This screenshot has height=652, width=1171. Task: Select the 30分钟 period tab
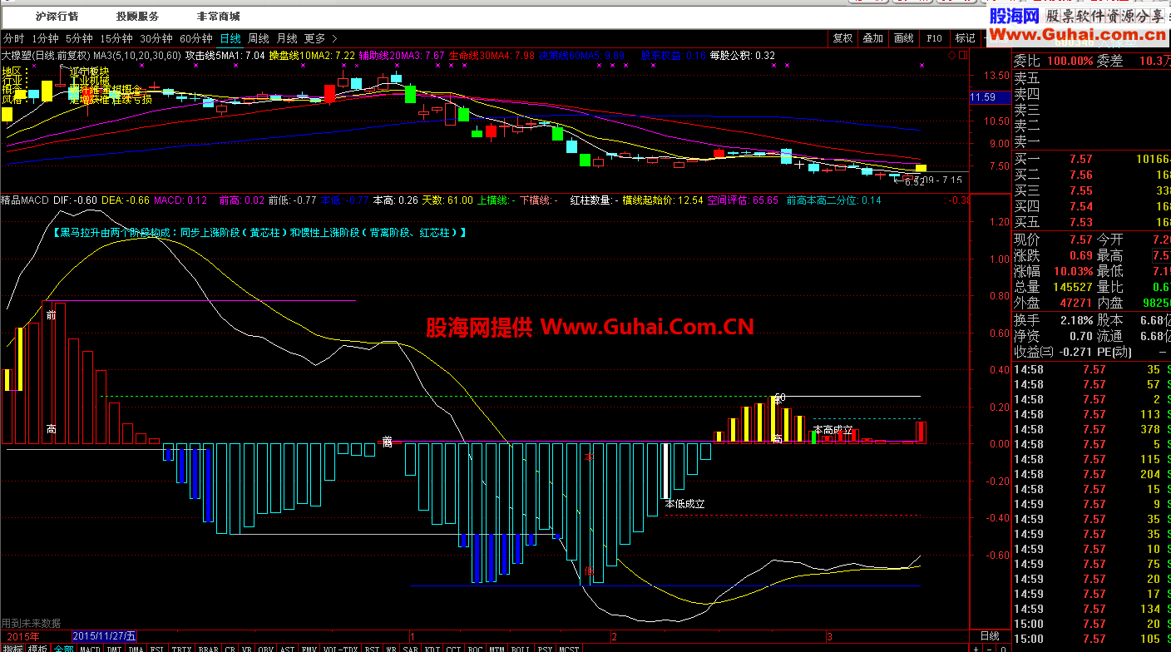(x=156, y=38)
